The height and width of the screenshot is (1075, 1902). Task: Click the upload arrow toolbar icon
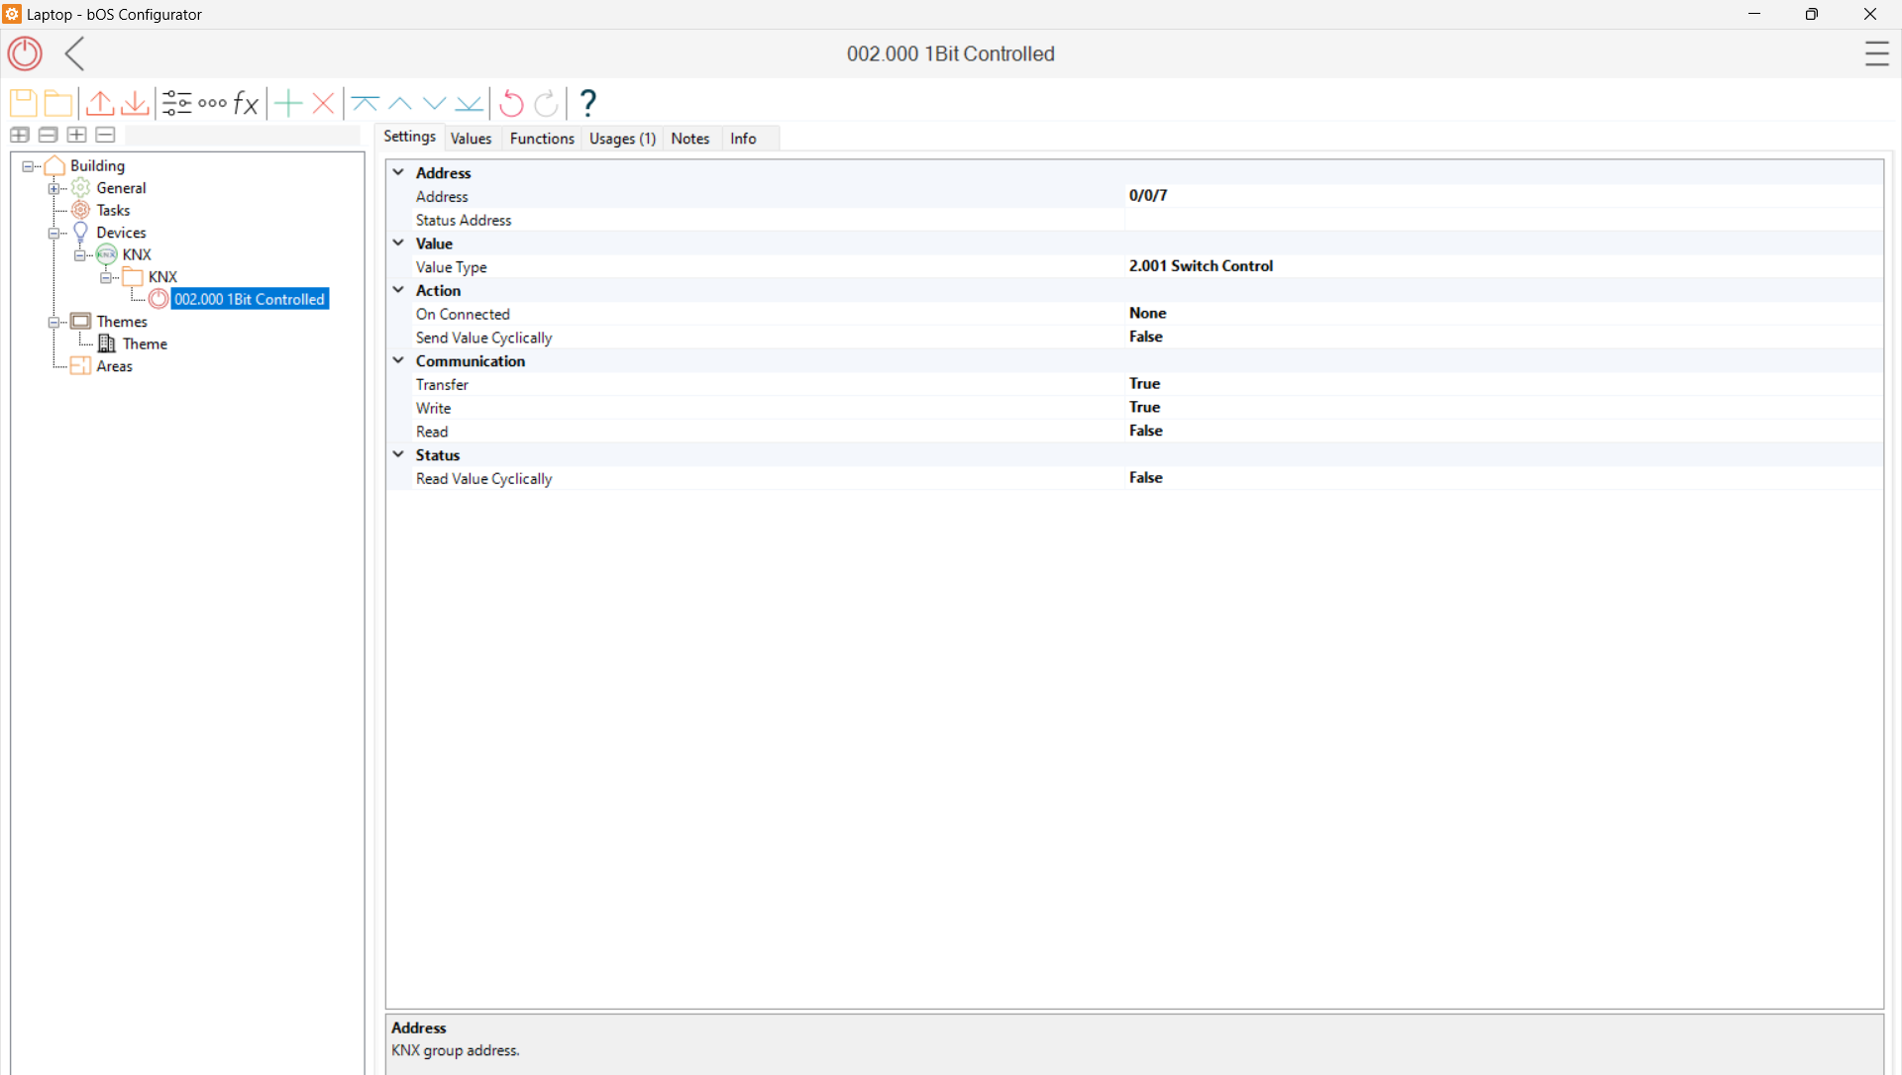click(100, 103)
